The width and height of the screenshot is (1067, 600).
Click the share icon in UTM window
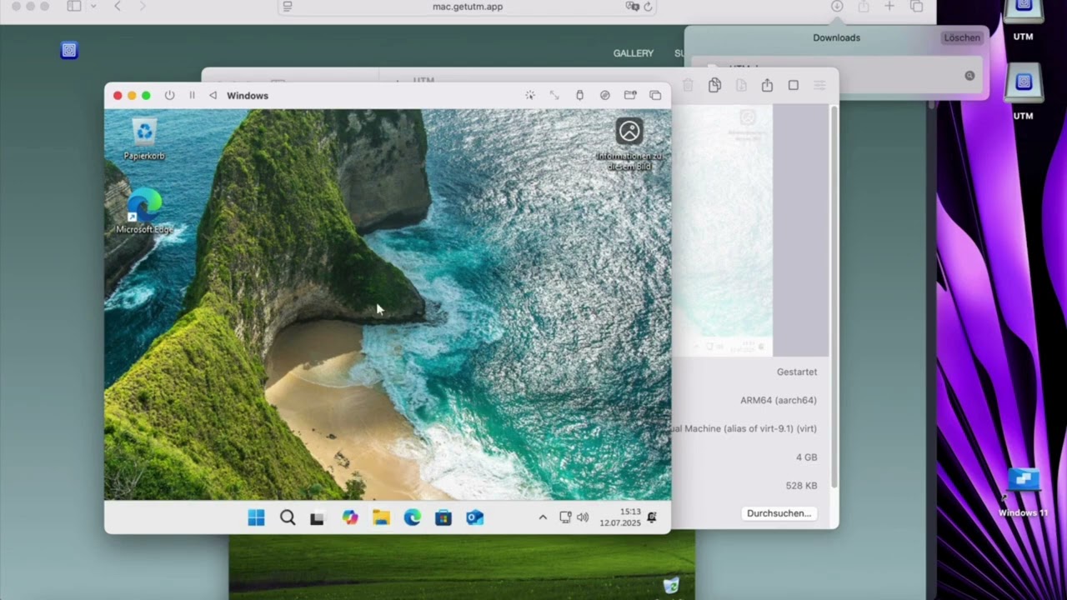click(767, 85)
